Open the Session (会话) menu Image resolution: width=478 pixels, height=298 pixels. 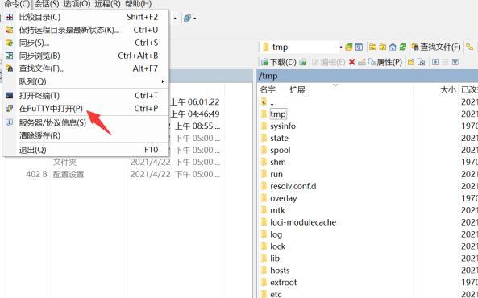click(x=46, y=4)
